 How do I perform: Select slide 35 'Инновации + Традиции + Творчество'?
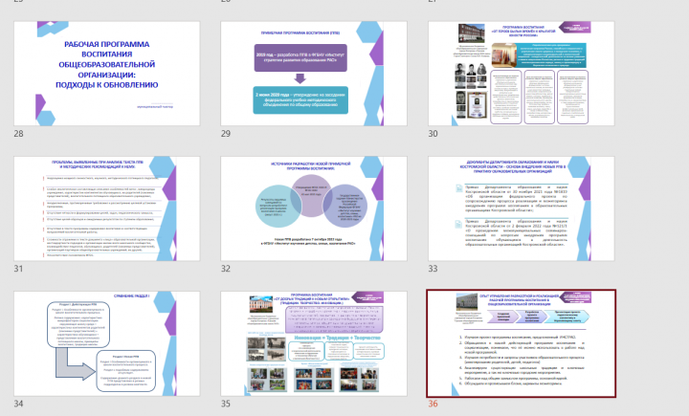[x=314, y=343]
